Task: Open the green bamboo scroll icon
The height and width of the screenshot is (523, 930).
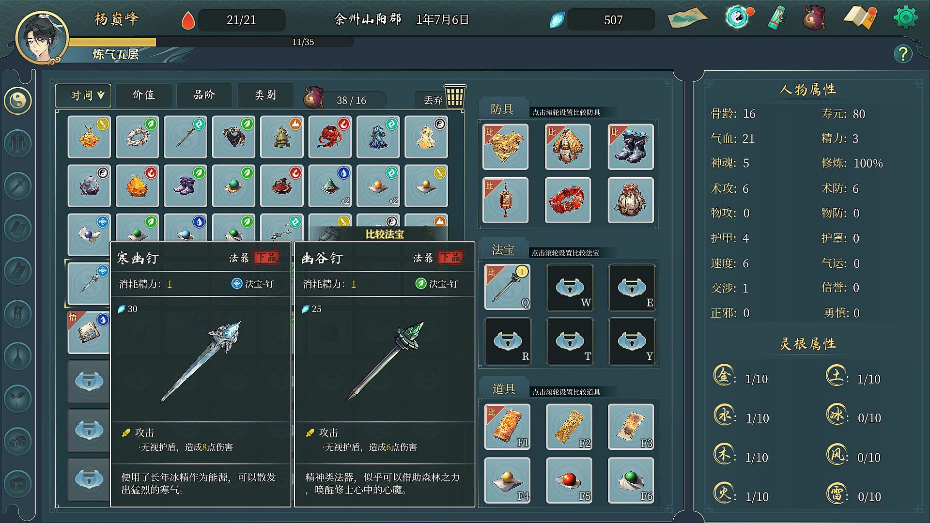Action: [x=777, y=18]
